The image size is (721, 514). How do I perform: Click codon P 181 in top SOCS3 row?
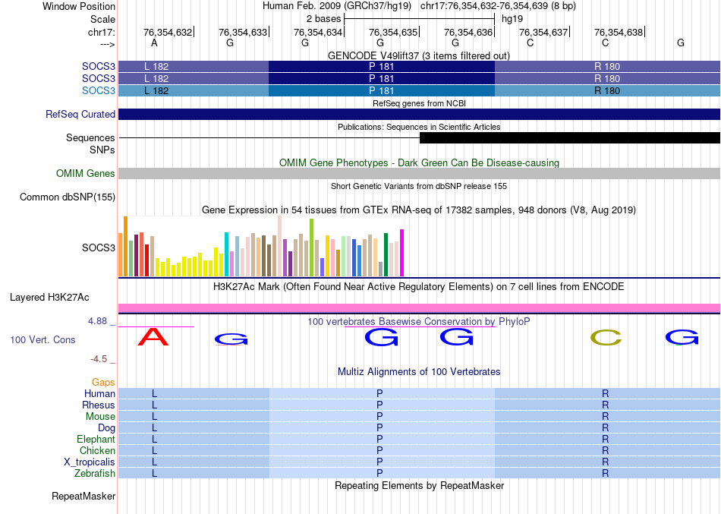pyautogui.click(x=382, y=66)
